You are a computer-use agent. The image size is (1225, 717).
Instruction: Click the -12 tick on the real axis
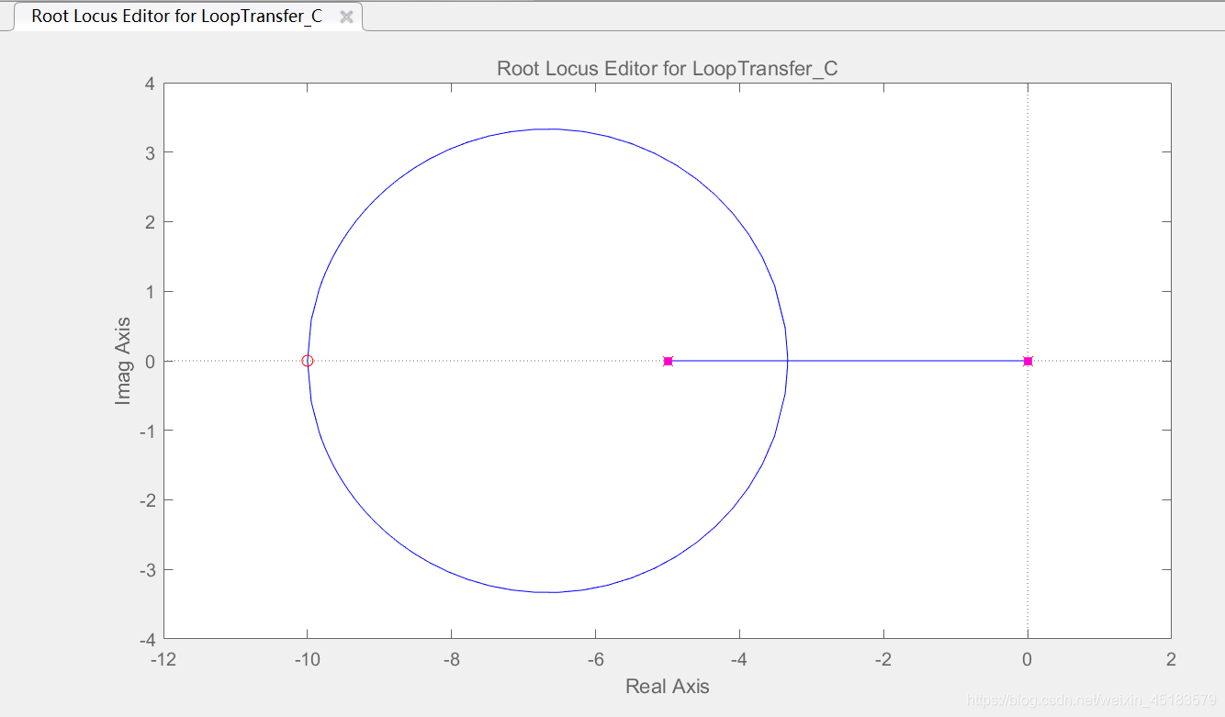163,659
